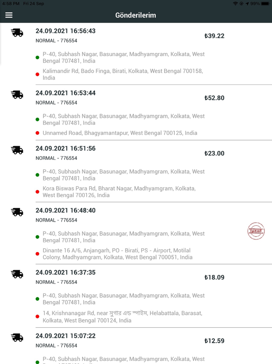The width and height of the screenshot is (272, 364).
Task: Tap the red İptal cancelled stamp
Action: [x=256, y=231]
